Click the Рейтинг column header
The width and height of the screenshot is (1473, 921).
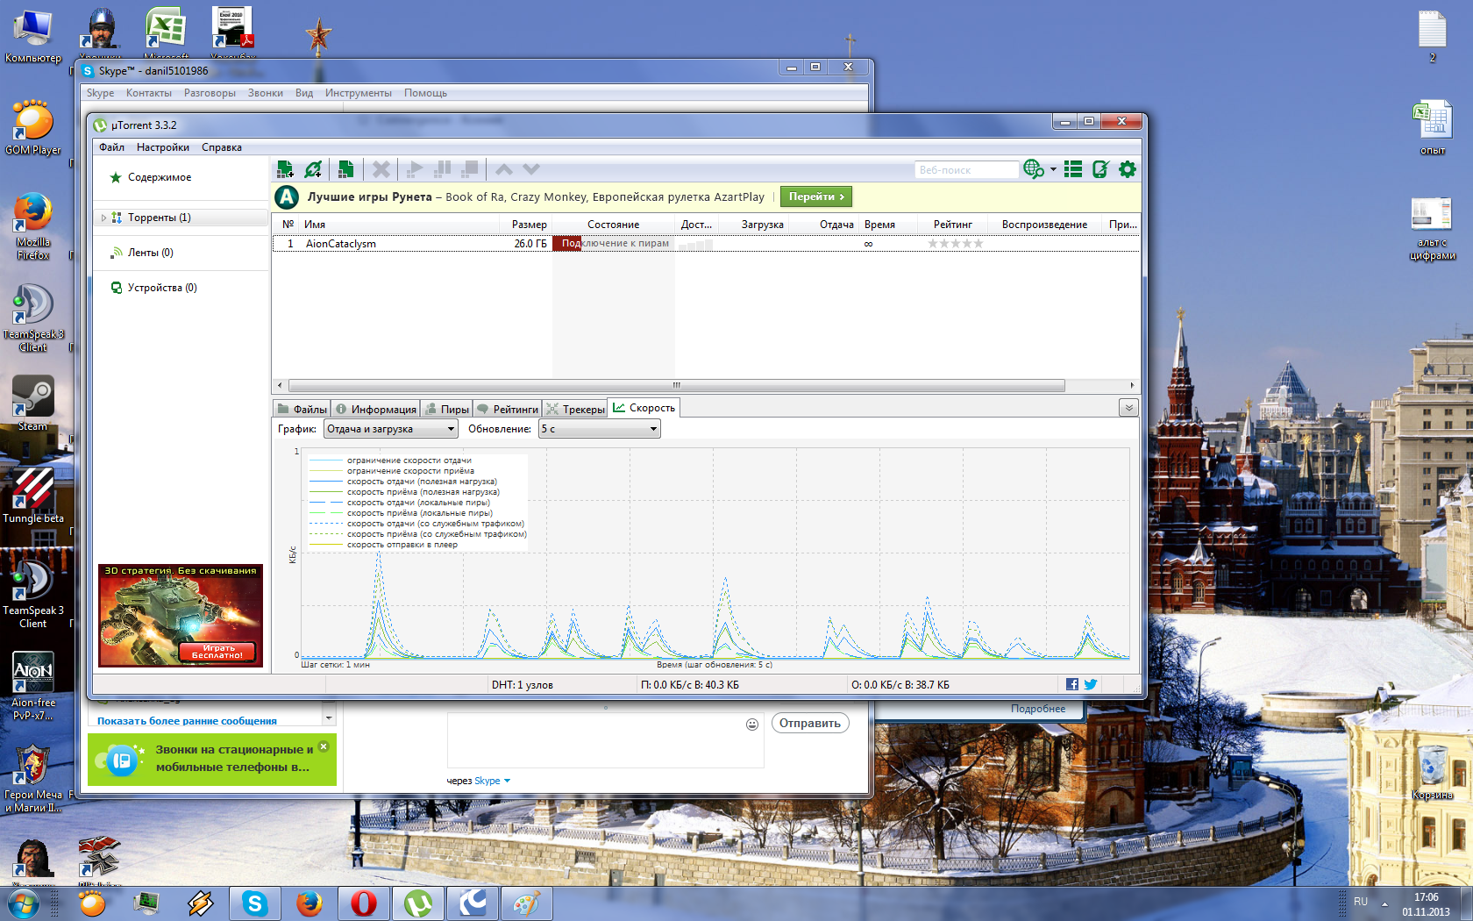[953, 225]
